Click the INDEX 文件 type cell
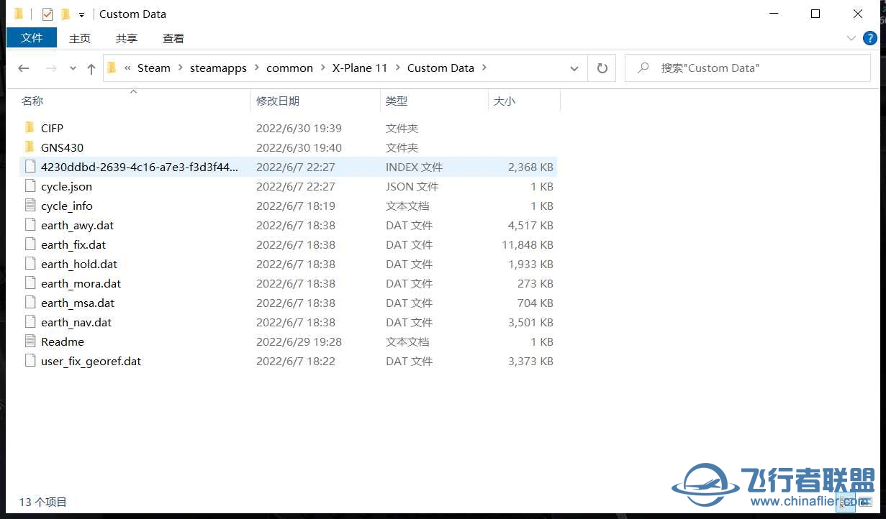 pos(414,167)
